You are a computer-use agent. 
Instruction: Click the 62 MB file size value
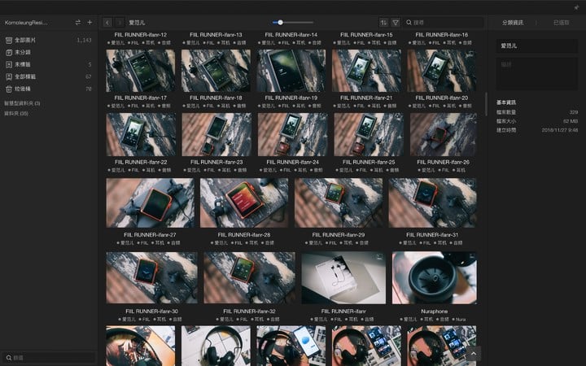click(x=571, y=121)
